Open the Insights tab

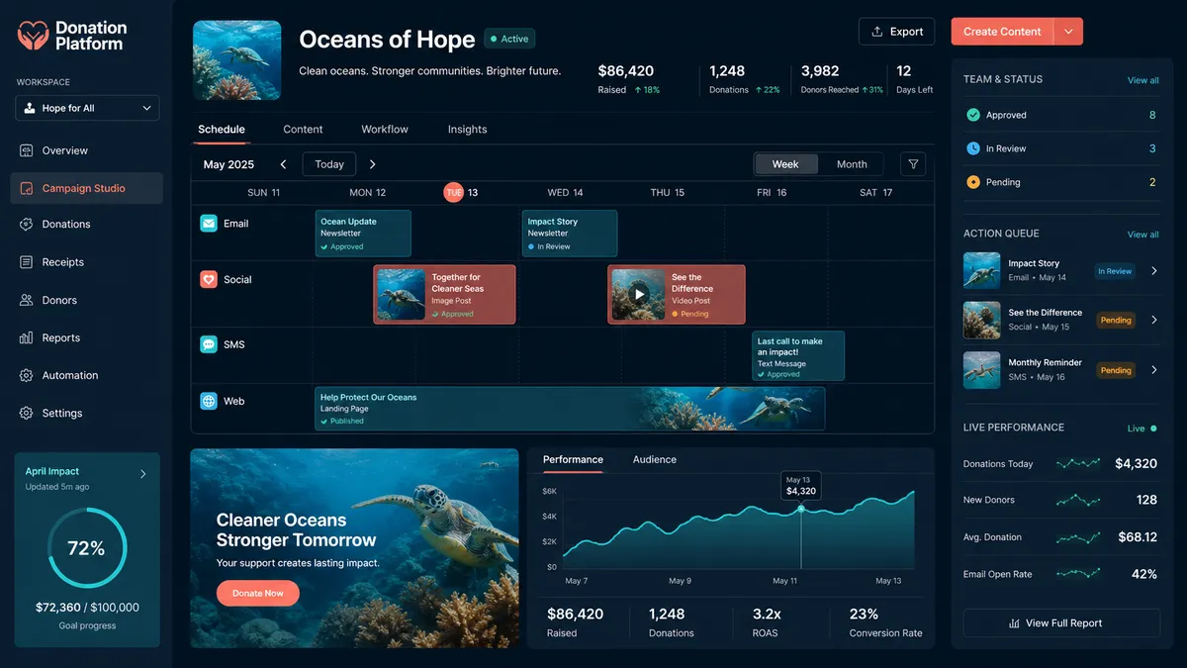click(x=467, y=130)
